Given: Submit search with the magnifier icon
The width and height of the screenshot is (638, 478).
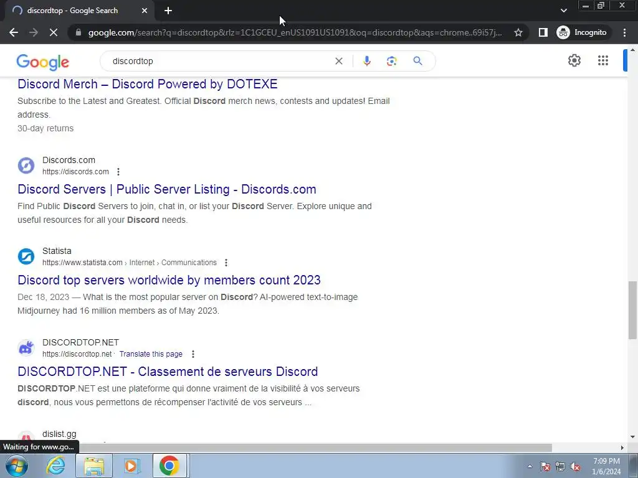Looking at the screenshot, I should coord(417,61).
